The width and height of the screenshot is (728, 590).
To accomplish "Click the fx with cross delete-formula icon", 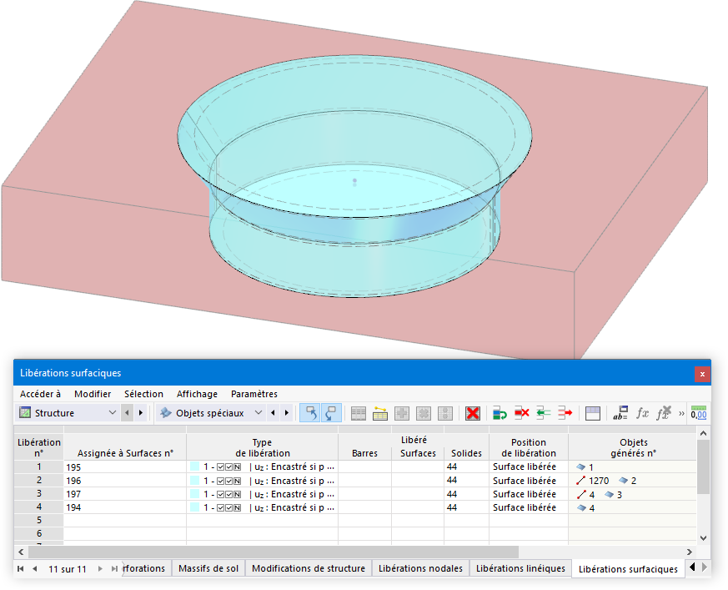I will coord(664,413).
